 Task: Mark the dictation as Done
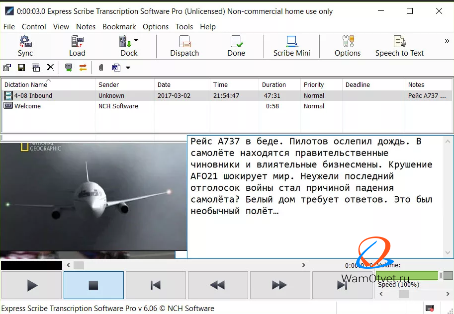click(x=236, y=45)
